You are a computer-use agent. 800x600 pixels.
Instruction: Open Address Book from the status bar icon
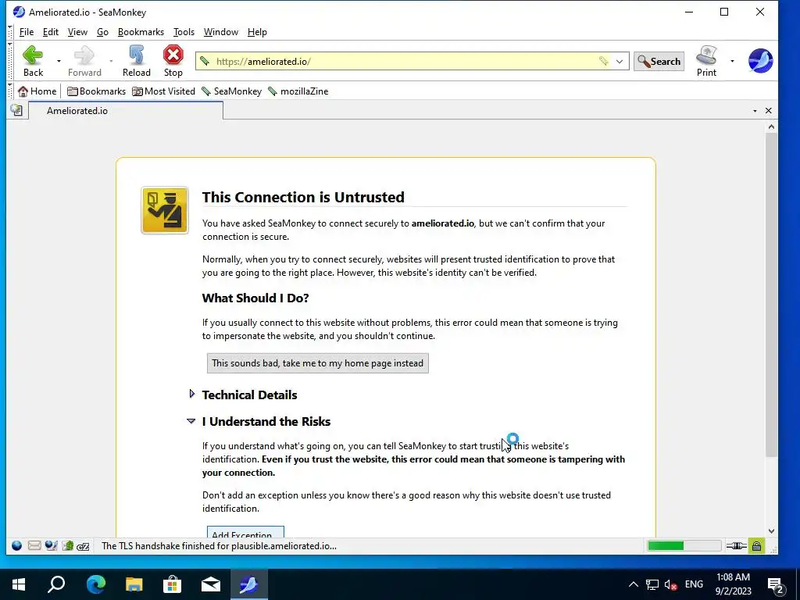tap(68, 546)
